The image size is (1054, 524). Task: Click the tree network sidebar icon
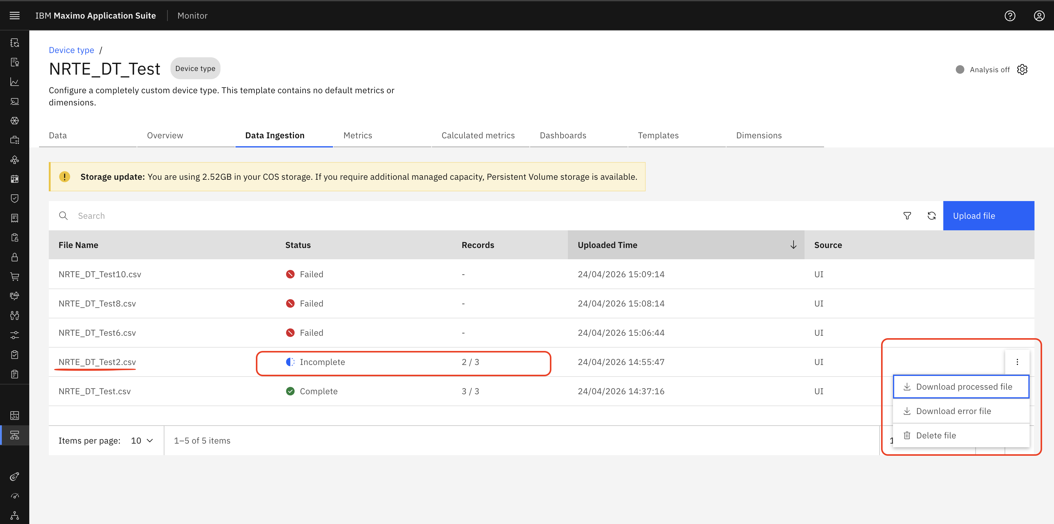pos(15,515)
